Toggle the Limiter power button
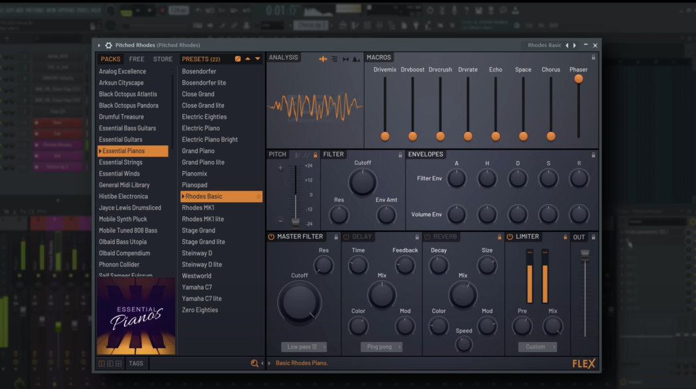The image size is (696, 389). point(510,237)
